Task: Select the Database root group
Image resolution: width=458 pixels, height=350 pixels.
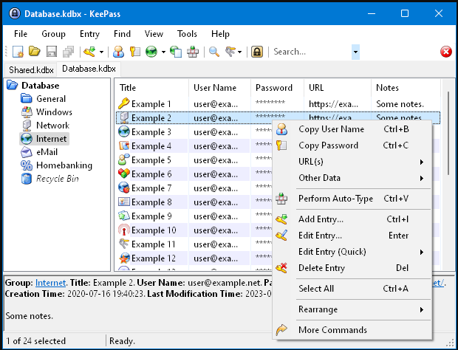Action: pyautogui.click(x=41, y=86)
